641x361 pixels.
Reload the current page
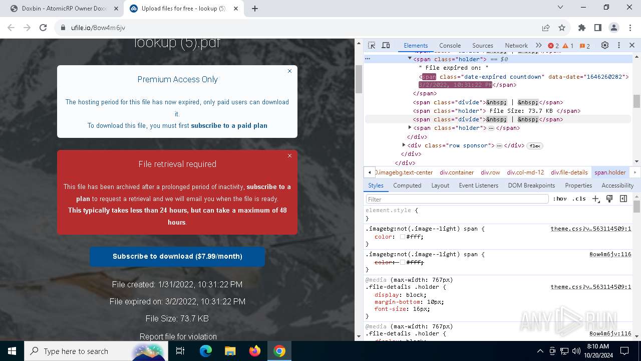pyautogui.click(x=43, y=28)
